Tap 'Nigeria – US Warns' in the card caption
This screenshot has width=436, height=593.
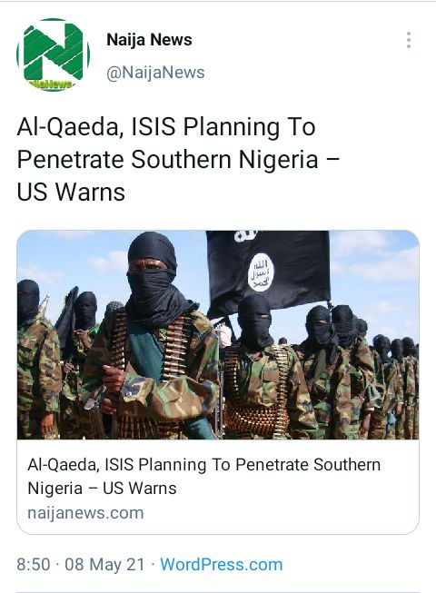click(x=102, y=489)
